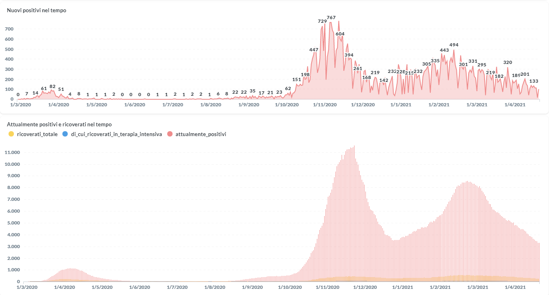
Task: Select the 320 data label
Action: pos(507,62)
